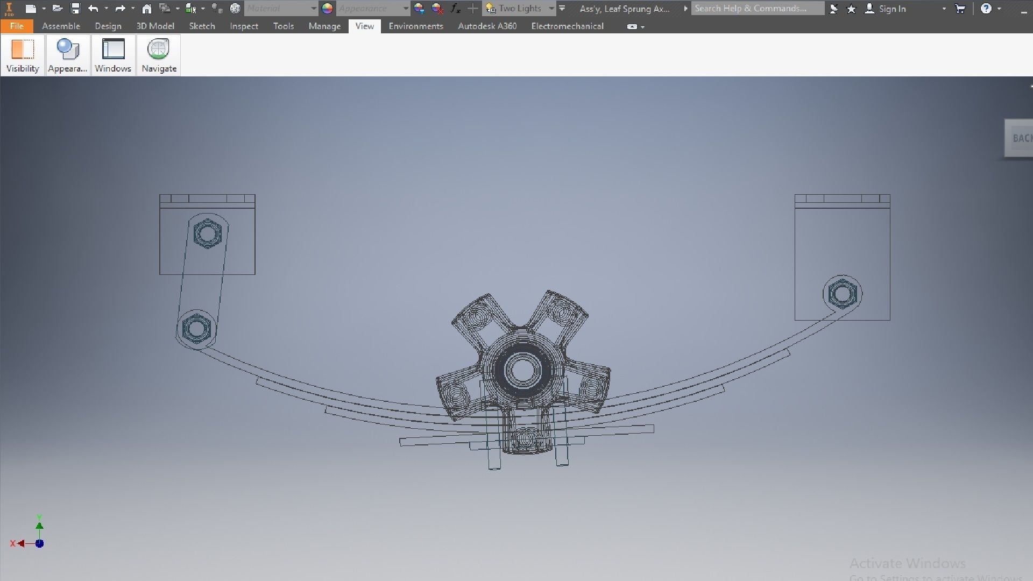The height and width of the screenshot is (581, 1033).
Task: Click the color wheel appearance icon
Action: tap(327, 9)
